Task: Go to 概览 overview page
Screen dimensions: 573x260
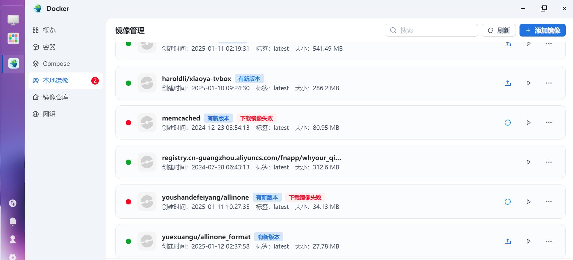Action: coord(66,30)
